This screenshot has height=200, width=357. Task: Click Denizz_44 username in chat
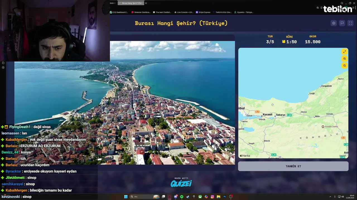coord(10,152)
